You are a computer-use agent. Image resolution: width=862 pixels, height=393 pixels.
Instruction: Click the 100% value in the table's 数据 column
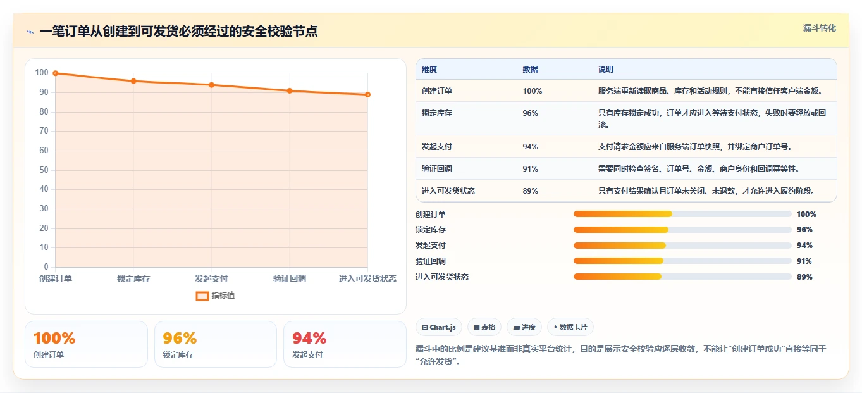pos(533,91)
